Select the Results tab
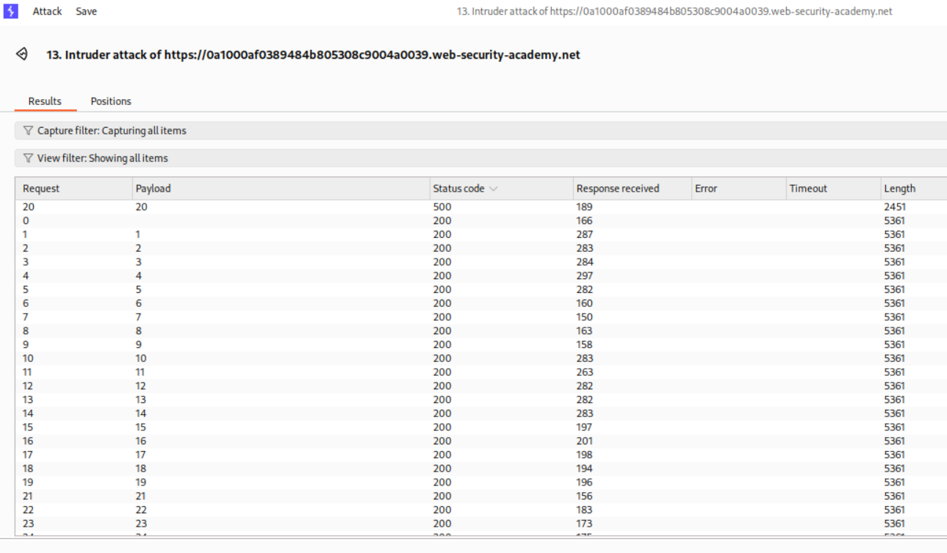Viewport: 947px width, 553px height. (x=45, y=101)
